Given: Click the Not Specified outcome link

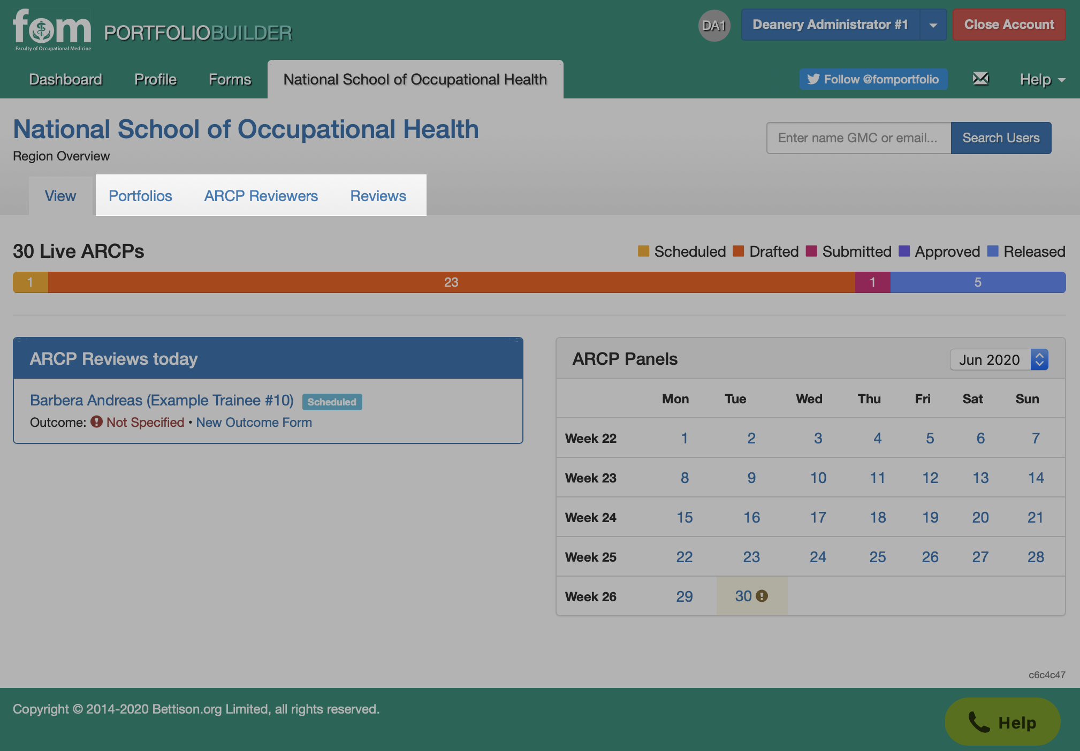Looking at the screenshot, I should (145, 422).
